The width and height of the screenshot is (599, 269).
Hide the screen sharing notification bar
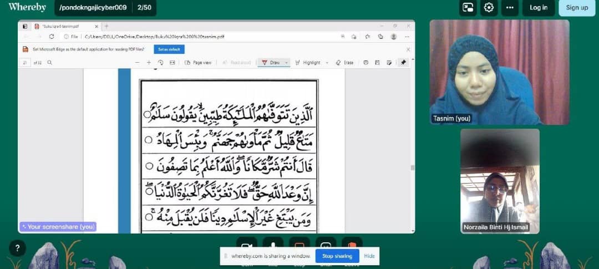(x=369, y=256)
